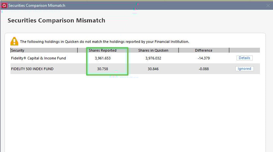Image resolution: width=273 pixels, height=152 pixels.
Task: Click the yellow warning triangle icon
Action: click(x=14, y=41)
